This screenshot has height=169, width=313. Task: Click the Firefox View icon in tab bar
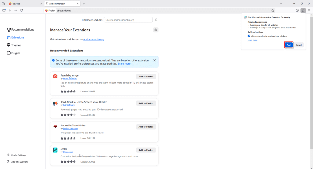(x=3, y=4)
